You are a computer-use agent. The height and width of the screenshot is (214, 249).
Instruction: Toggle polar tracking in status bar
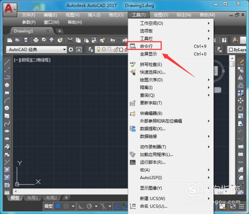(x=89, y=206)
